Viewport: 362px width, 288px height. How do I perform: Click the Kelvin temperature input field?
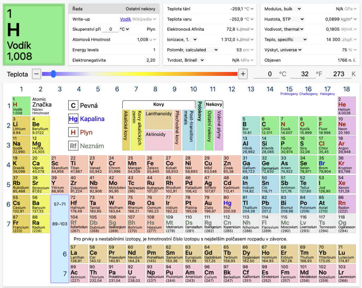(338, 74)
